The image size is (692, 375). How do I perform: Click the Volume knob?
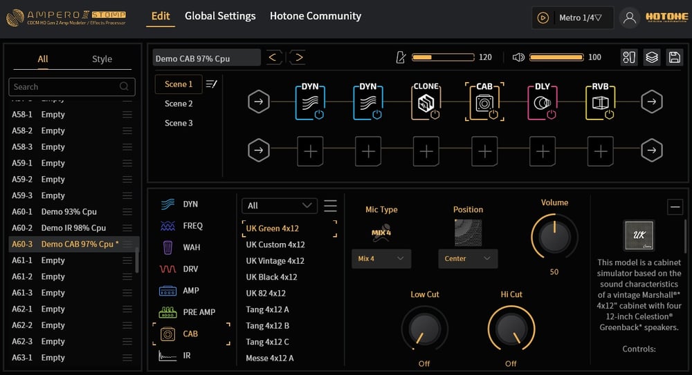click(x=554, y=236)
